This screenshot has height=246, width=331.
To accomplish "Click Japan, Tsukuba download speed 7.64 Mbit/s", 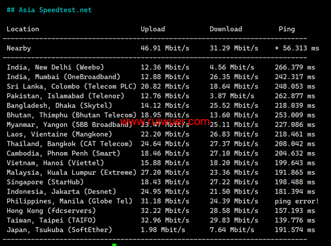I will (x=232, y=230).
